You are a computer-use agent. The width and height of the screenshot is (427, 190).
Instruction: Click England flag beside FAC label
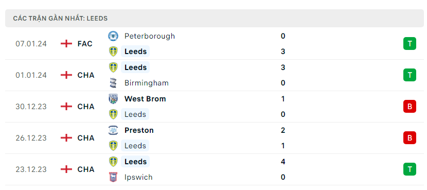[66, 44]
